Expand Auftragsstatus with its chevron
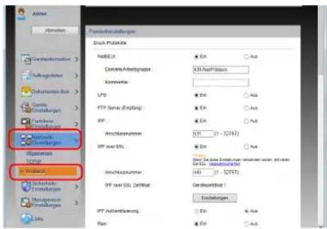This screenshot has height=229, width=327. point(76,76)
